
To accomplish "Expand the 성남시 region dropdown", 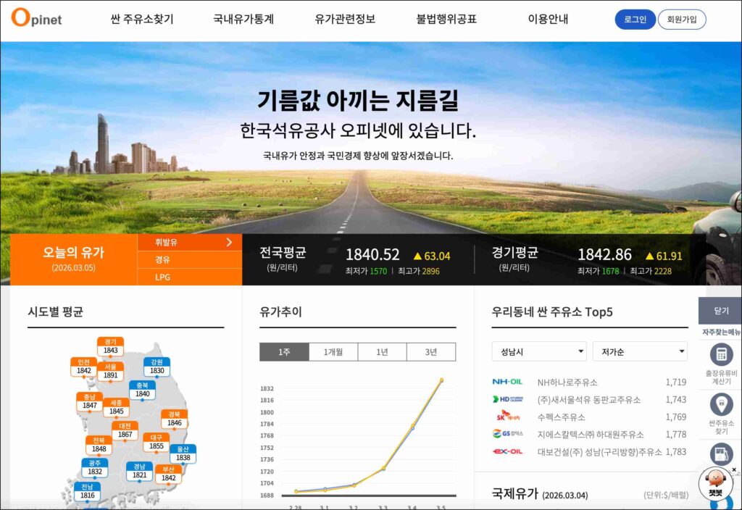I will coord(538,351).
